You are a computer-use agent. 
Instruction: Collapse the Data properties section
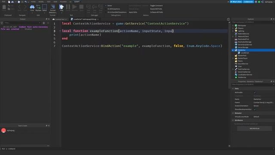point(233,89)
